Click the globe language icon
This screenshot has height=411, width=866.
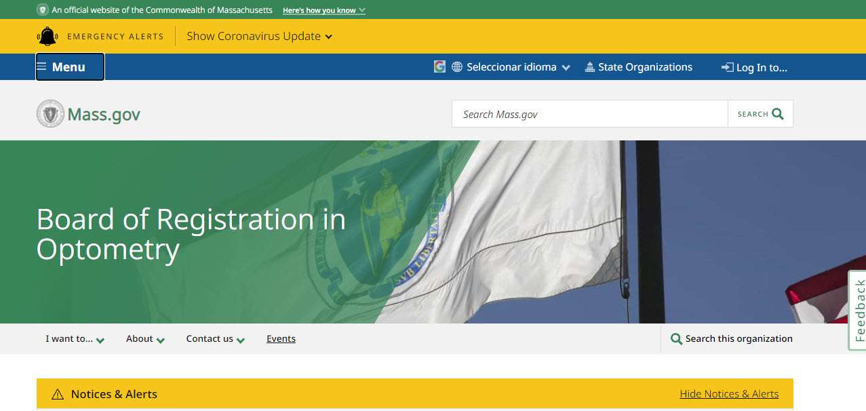457,66
